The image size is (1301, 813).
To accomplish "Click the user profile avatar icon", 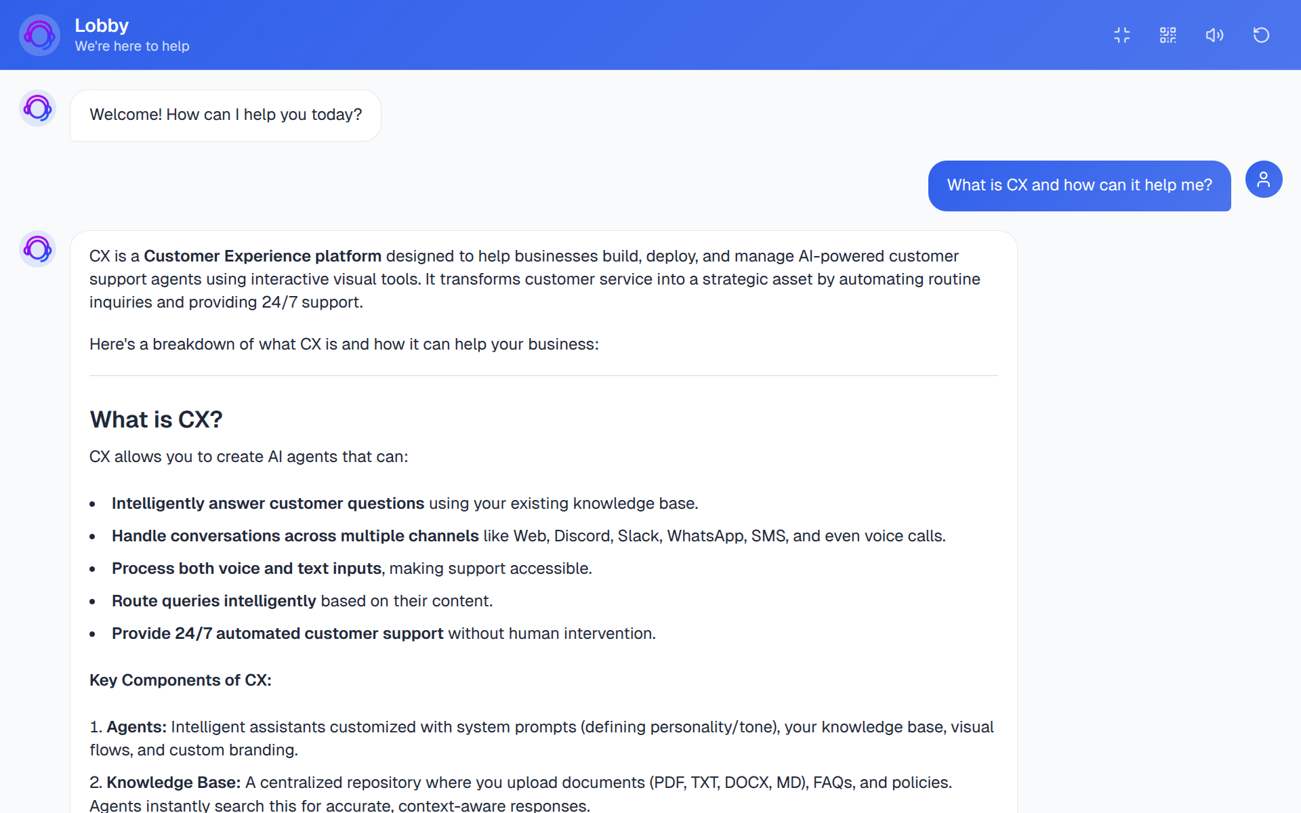I will (x=1263, y=180).
